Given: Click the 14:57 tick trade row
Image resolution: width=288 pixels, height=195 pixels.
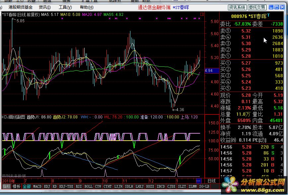Looking at the screenshot, I should (x=252, y=171).
